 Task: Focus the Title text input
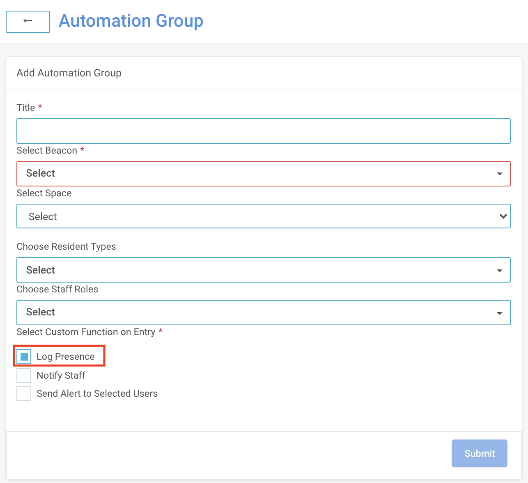(x=263, y=131)
